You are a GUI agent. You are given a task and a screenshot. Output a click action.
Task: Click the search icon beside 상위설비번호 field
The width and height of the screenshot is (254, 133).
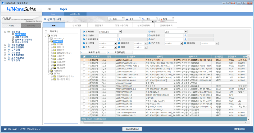coord(120,39)
